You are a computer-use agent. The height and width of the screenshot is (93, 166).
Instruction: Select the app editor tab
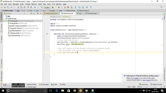(80, 13)
